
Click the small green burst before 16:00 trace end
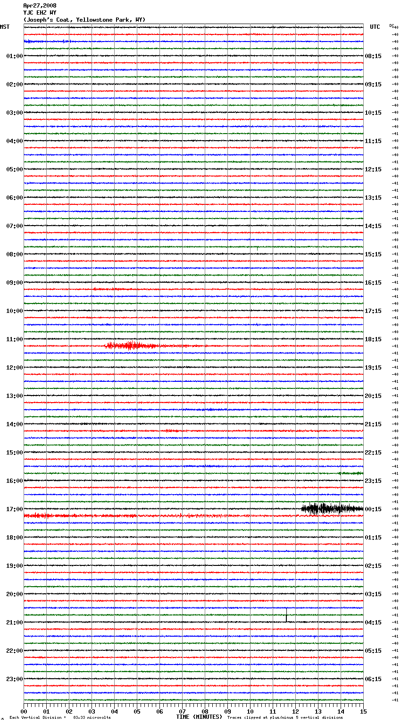(351, 473)
